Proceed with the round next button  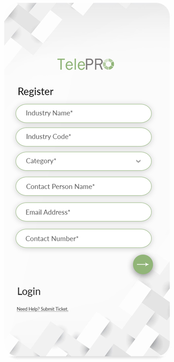pyautogui.click(x=143, y=264)
